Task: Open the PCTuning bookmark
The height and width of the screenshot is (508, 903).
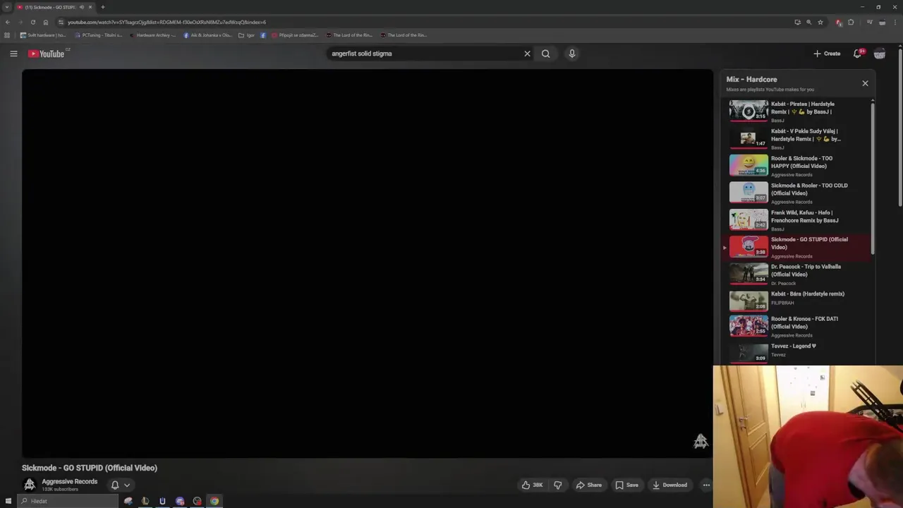Action: (x=99, y=35)
